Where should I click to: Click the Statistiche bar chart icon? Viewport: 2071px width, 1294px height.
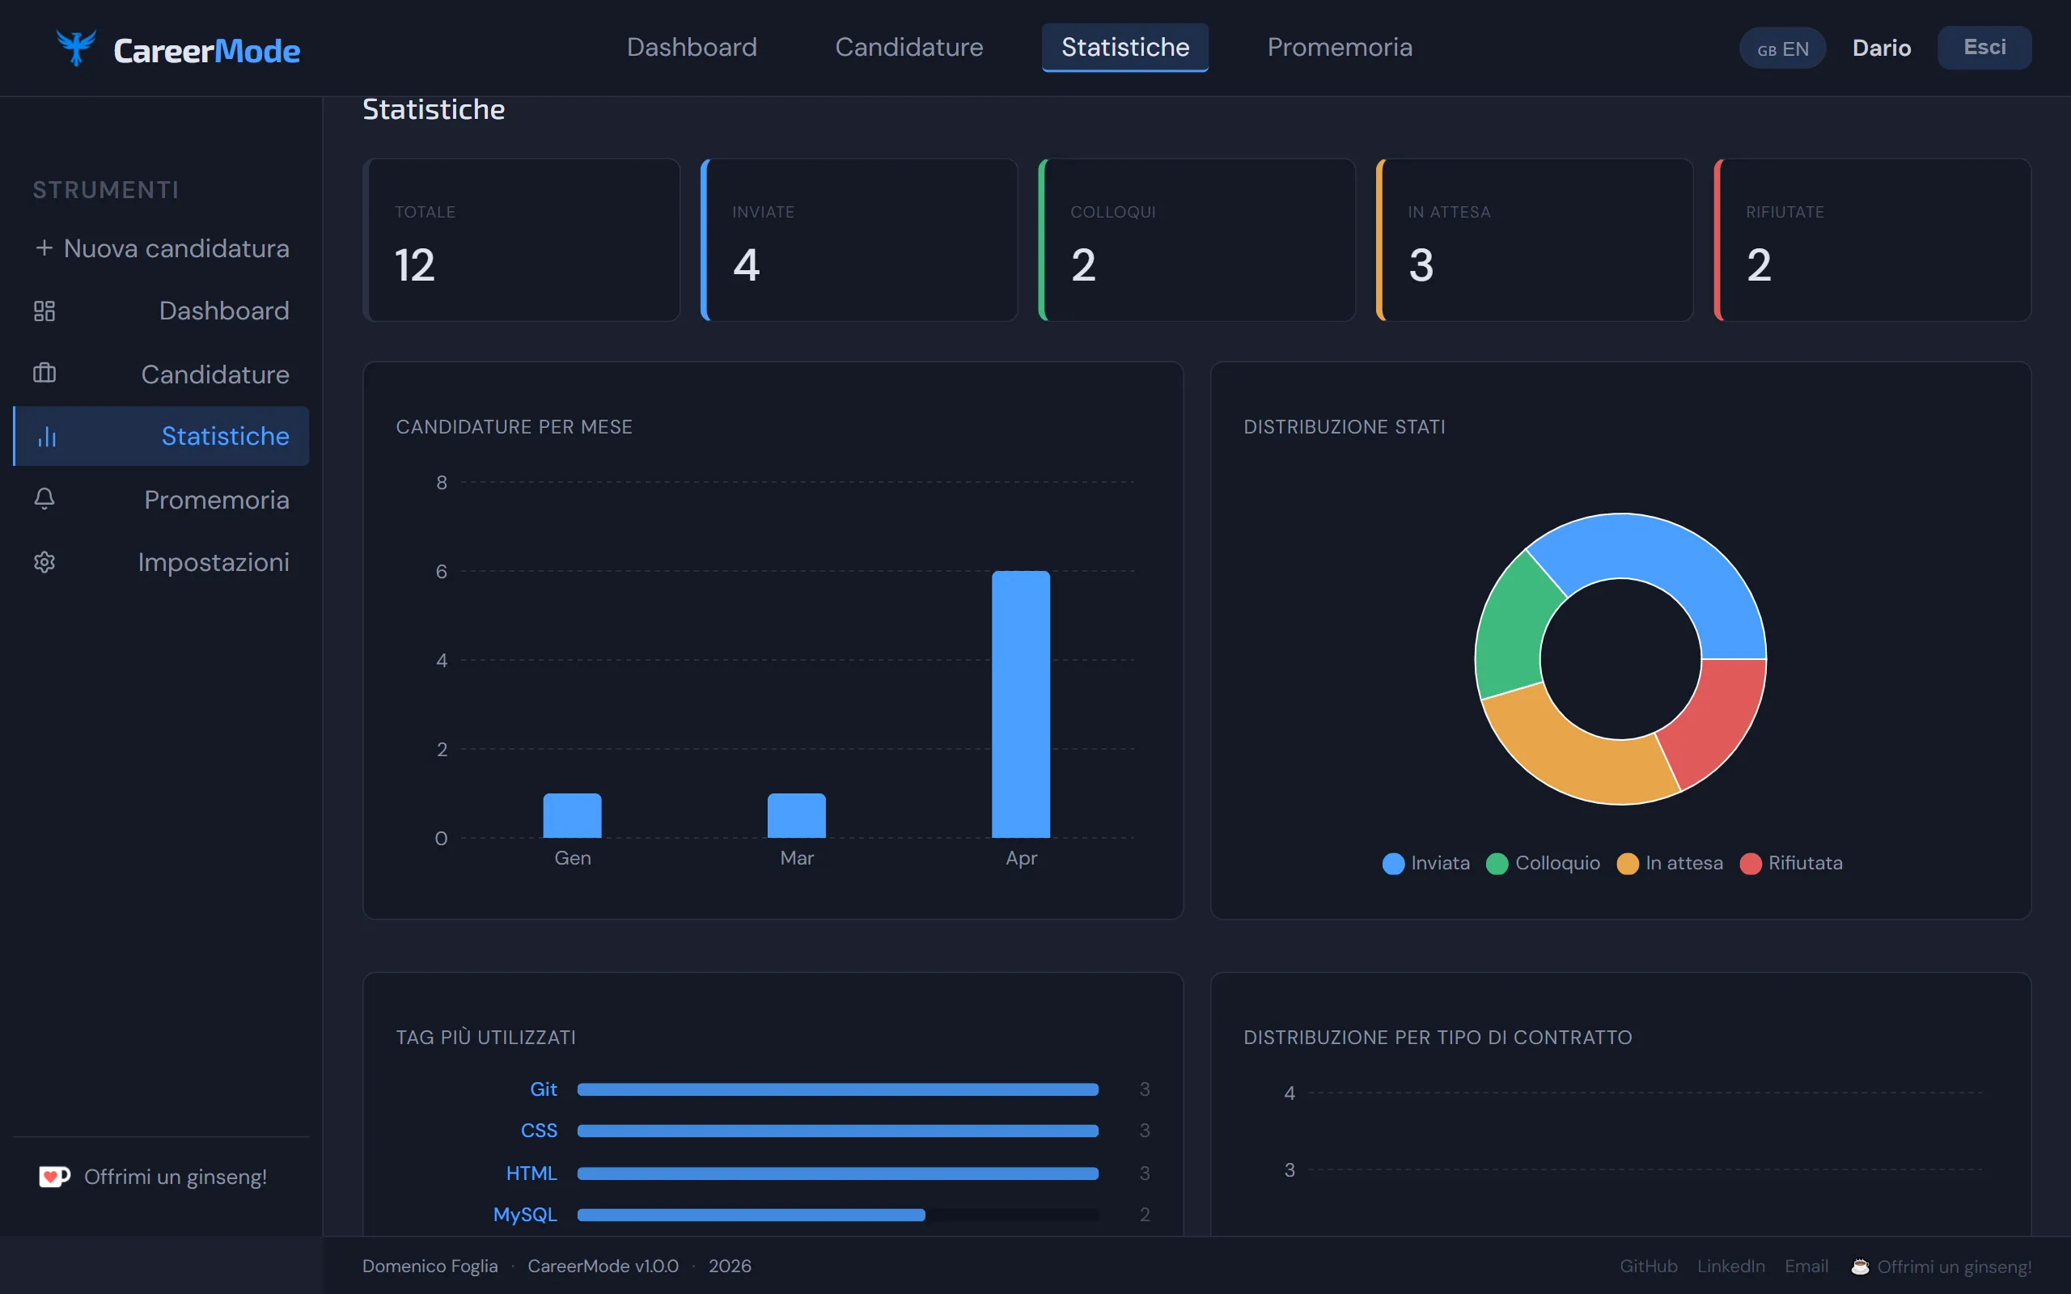click(x=47, y=437)
